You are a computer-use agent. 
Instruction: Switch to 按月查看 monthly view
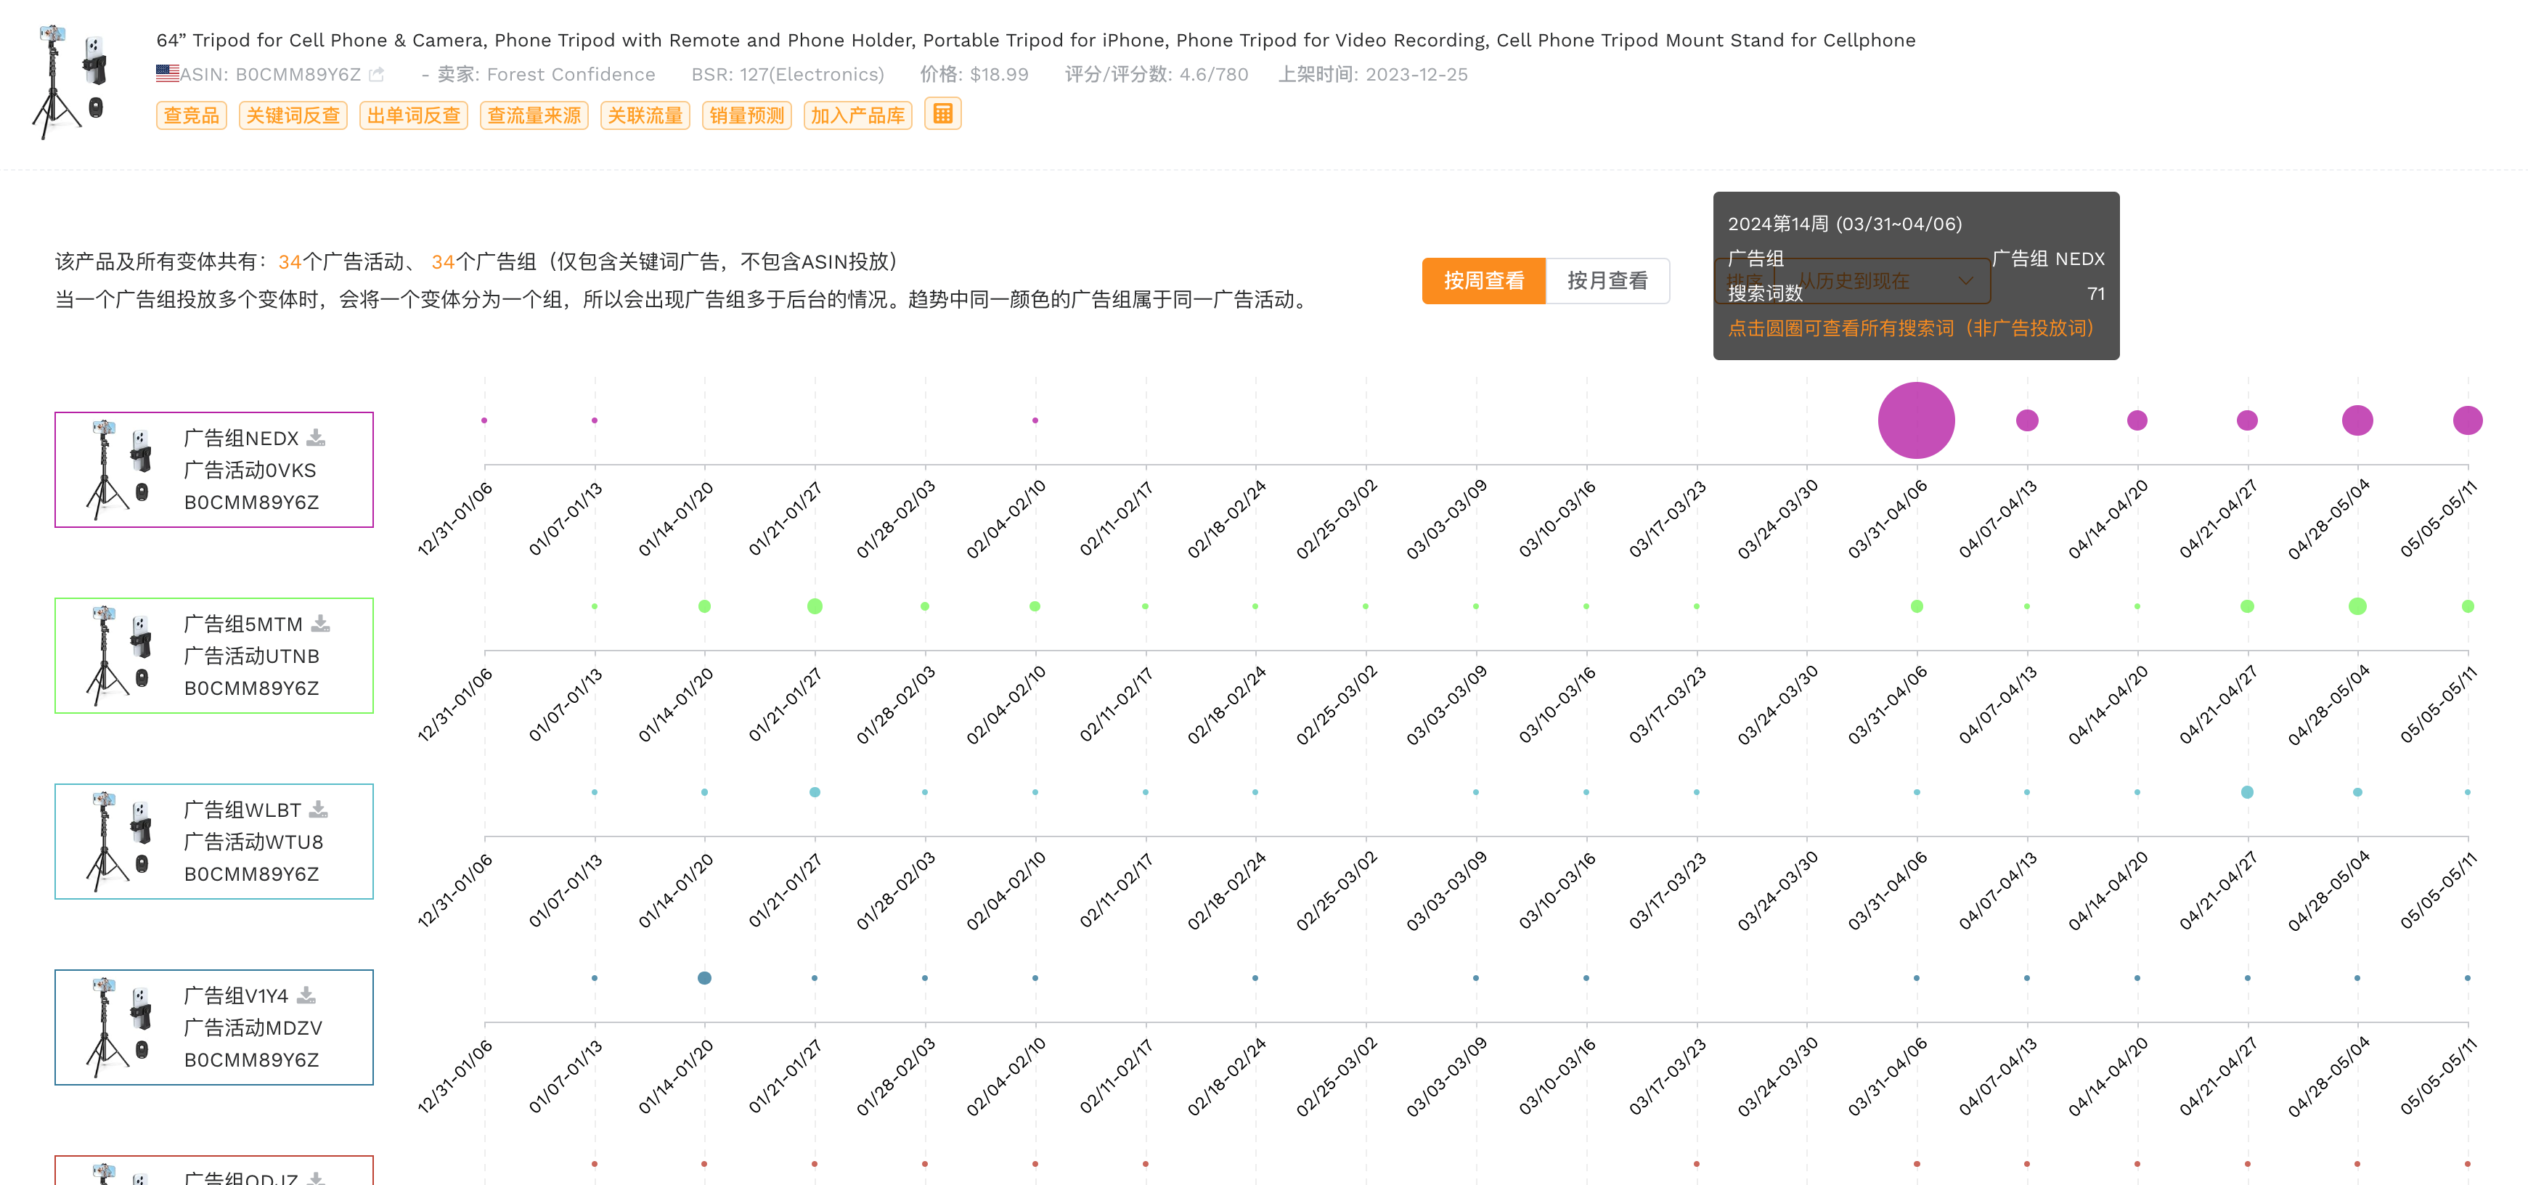[x=1607, y=281]
